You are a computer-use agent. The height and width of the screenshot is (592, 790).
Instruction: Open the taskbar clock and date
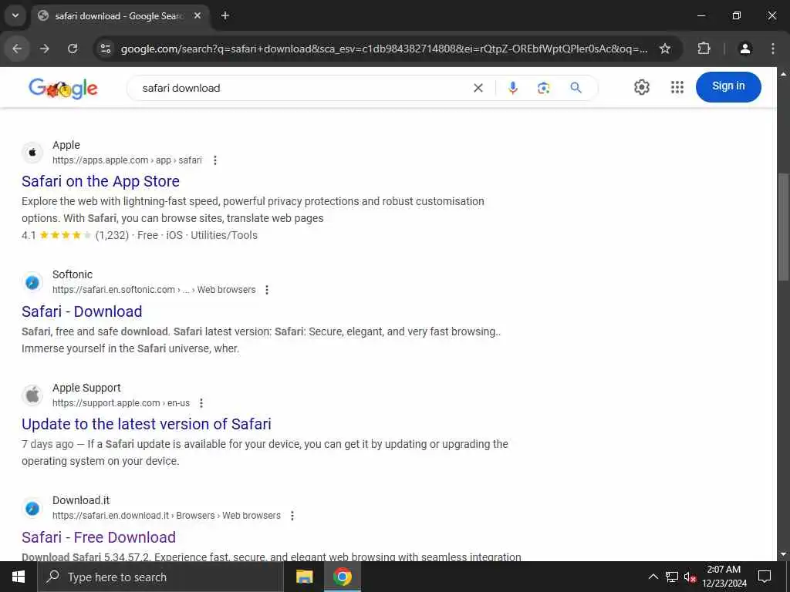point(724,577)
